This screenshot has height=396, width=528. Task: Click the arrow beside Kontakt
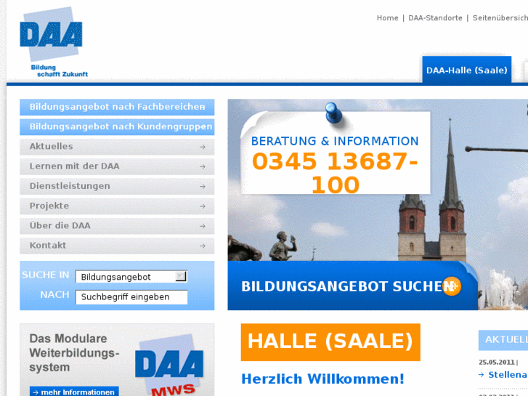[203, 246]
